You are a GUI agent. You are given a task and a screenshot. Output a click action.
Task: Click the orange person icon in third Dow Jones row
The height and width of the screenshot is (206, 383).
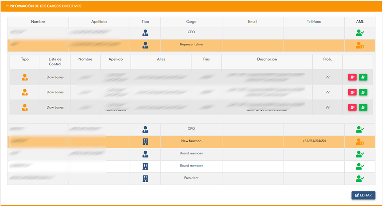(25, 107)
